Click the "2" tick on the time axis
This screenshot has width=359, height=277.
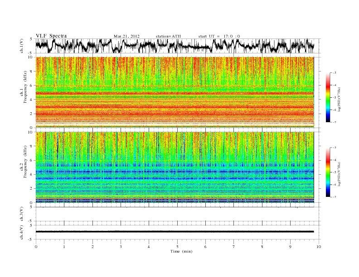pos(92,247)
